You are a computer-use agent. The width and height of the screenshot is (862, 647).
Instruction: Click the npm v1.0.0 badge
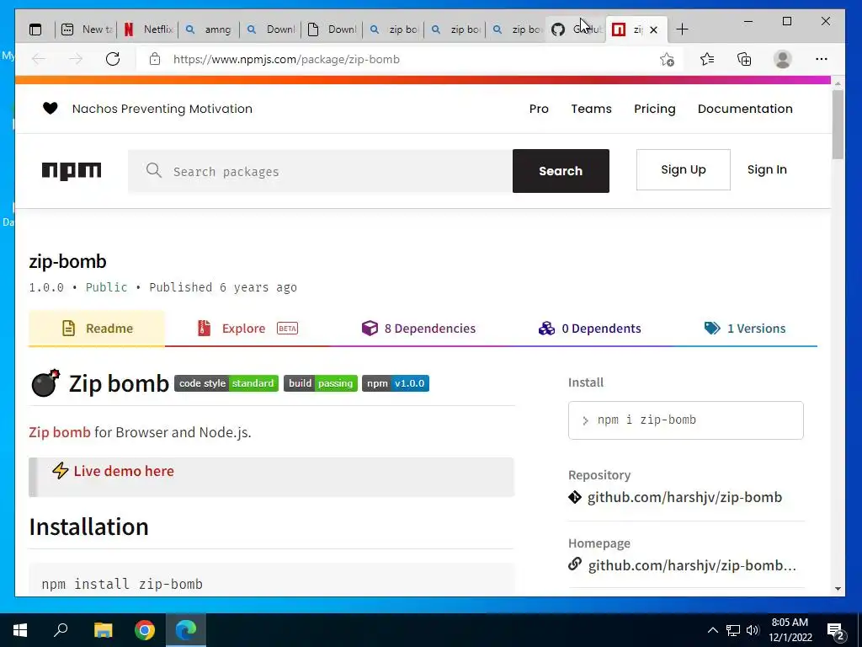[396, 383]
